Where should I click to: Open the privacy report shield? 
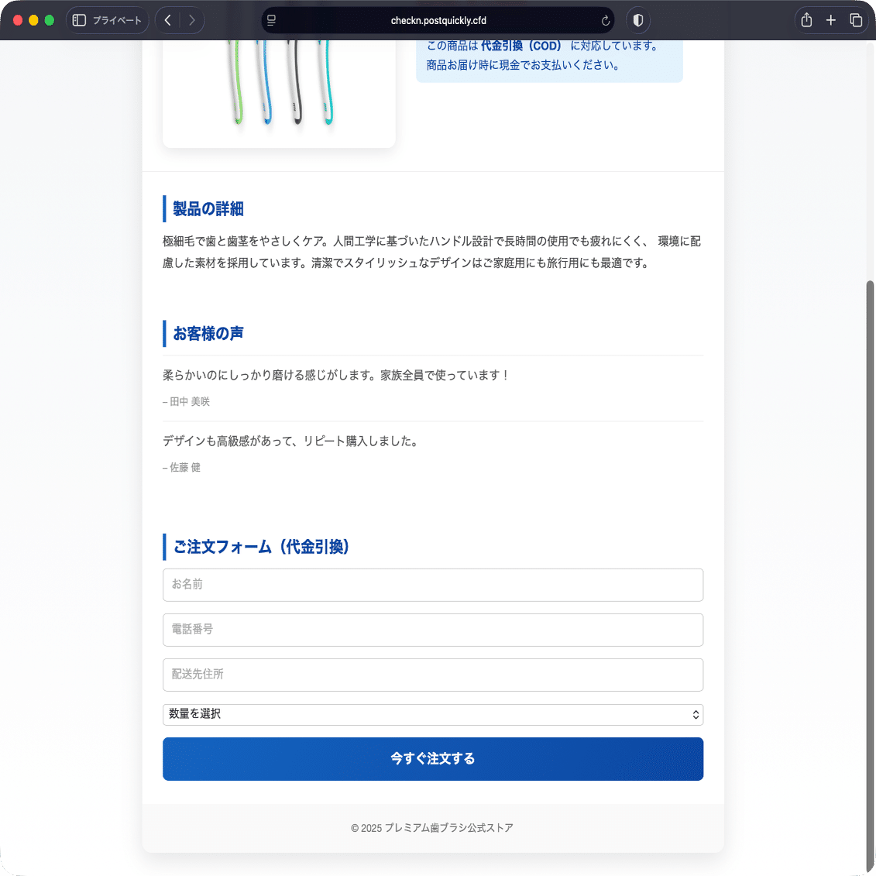pos(637,19)
